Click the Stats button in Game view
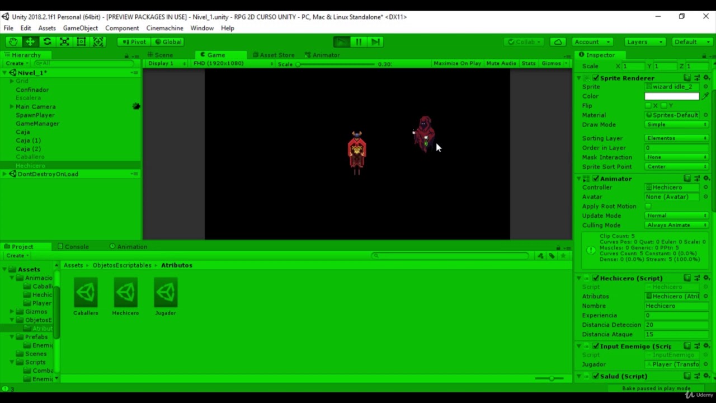This screenshot has height=403, width=716. point(529,63)
